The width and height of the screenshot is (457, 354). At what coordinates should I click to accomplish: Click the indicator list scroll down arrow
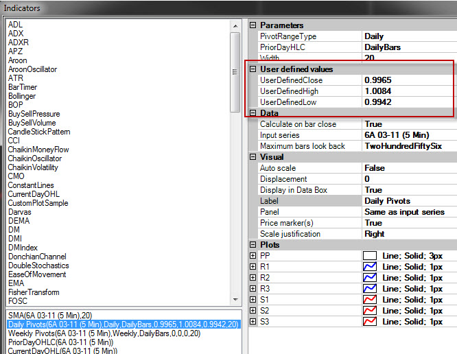click(x=235, y=300)
